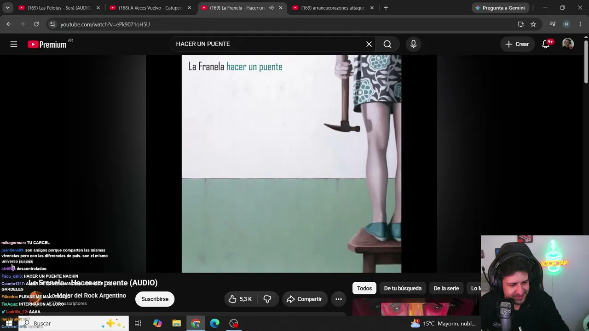Launch Copilot from the taskbar
Screen dimensions: 589x331
pos(157,324)
